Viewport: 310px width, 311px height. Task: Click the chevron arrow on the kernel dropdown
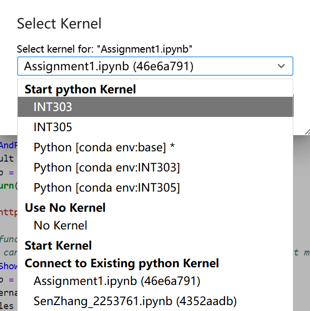(x=281, y=66)
